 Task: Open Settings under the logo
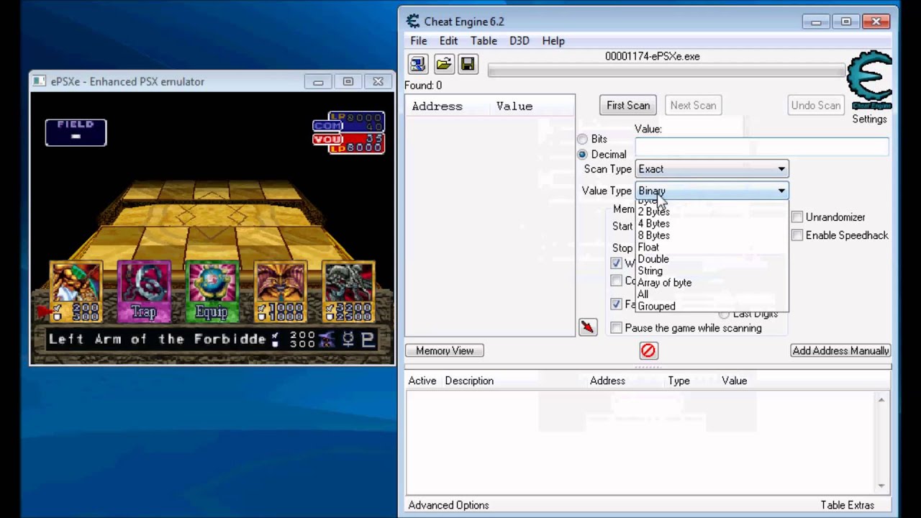coord(869,119)
